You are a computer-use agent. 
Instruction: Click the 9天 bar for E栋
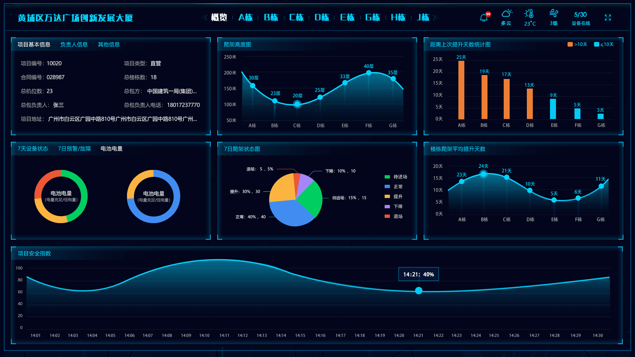coord(553,109)
